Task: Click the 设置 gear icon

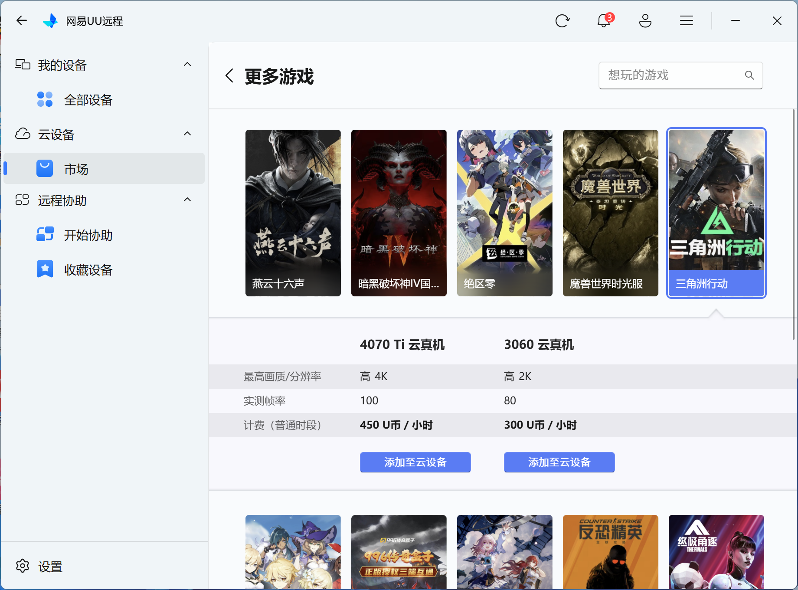Action: point(23,566)
